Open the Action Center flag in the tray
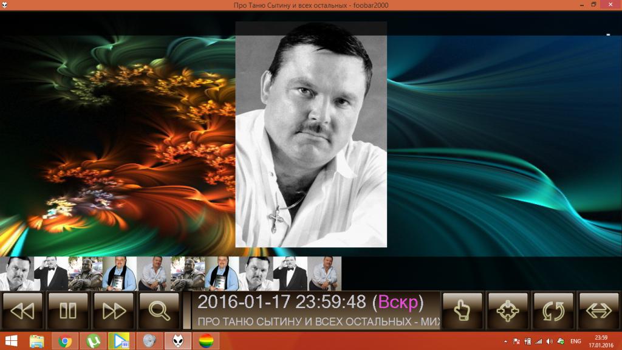The height and width of the screenshot is (350, 622). 516,341
